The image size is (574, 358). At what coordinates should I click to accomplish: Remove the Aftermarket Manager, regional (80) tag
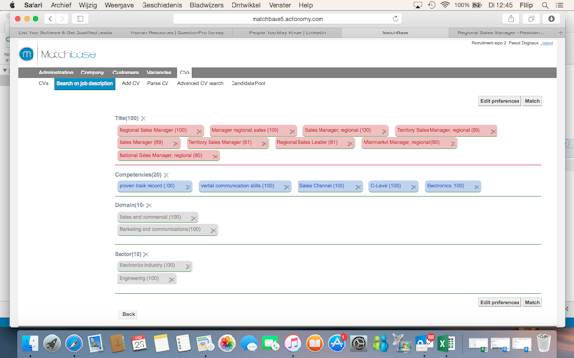pos(453,144)
